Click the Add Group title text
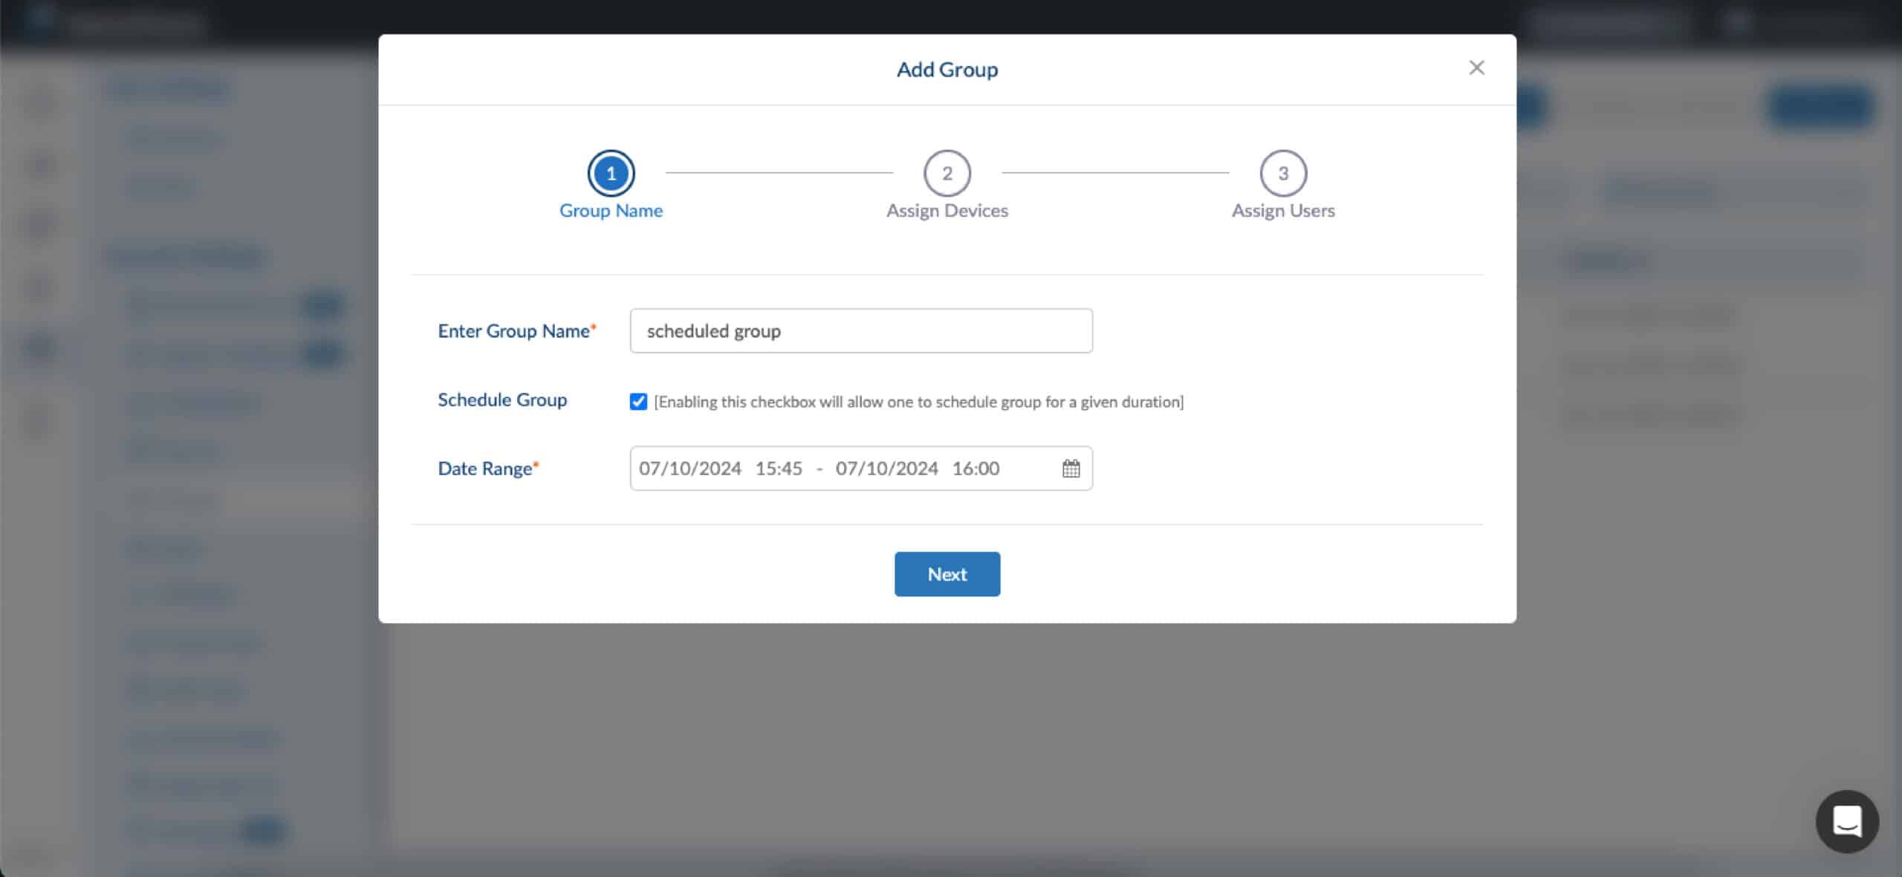This screenshot has height=877, width=1902. click(x=947, y=70)
